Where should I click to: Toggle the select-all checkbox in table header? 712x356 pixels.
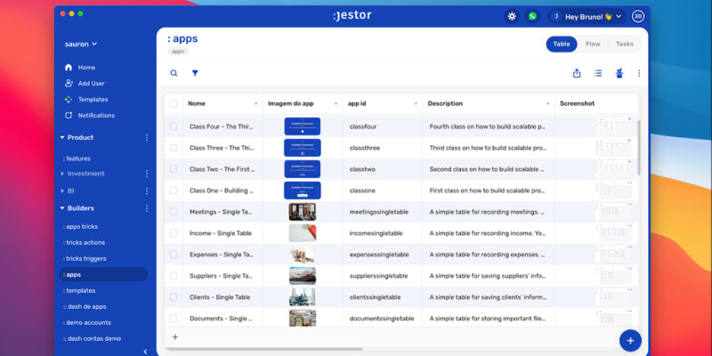[174, 103]
